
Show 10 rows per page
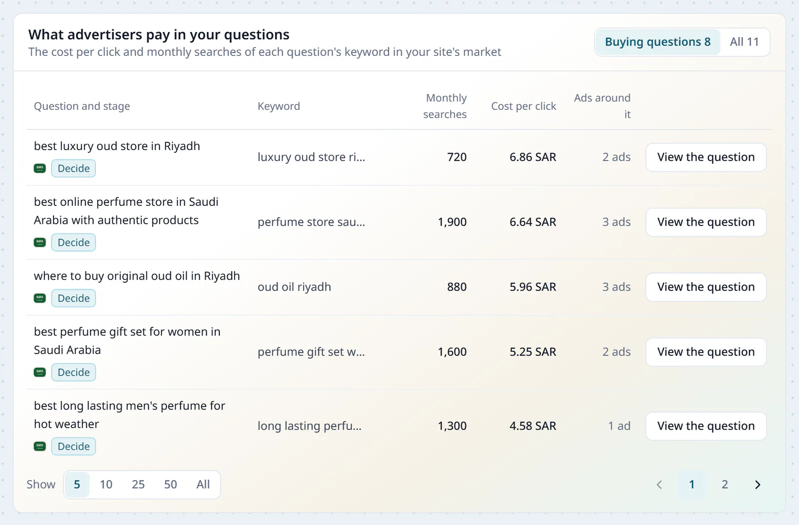[106, 485]
